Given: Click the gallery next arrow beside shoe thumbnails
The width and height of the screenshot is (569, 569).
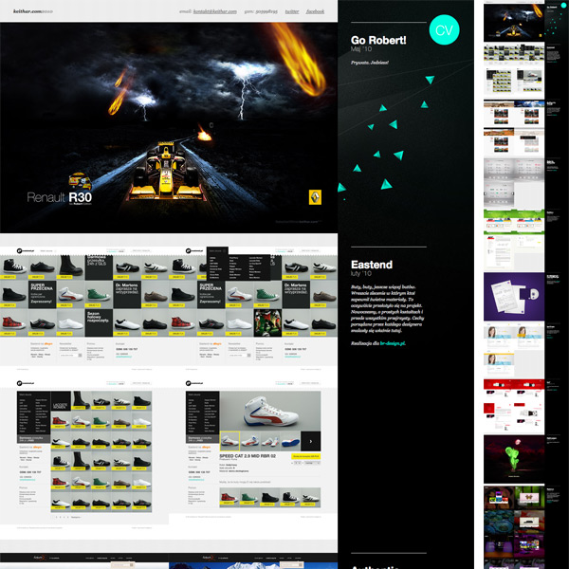Looking at the screenshot, I should (311, 441).
